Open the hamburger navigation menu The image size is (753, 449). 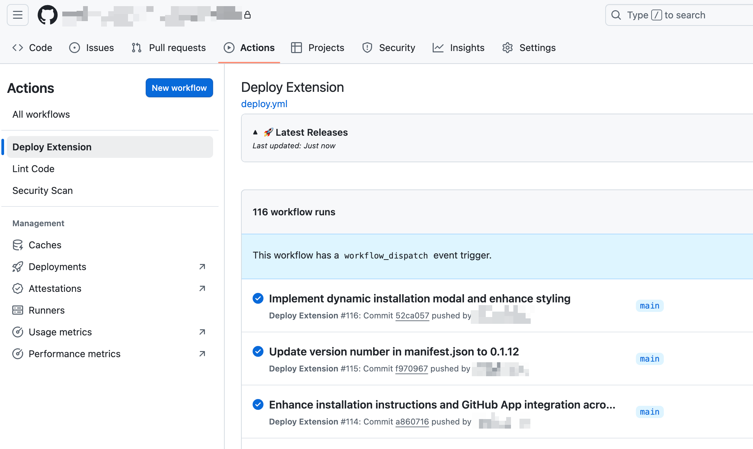[x=17, y=15]
